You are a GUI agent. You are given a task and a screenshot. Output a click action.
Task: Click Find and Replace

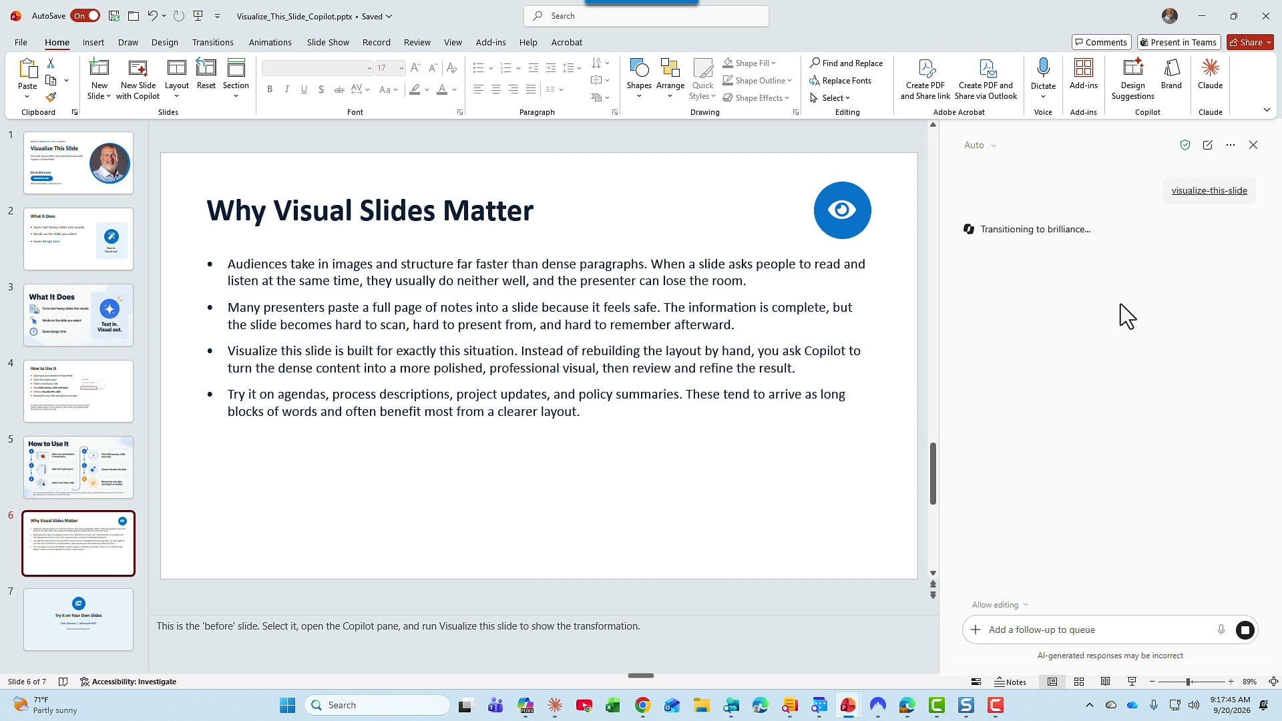846,63
